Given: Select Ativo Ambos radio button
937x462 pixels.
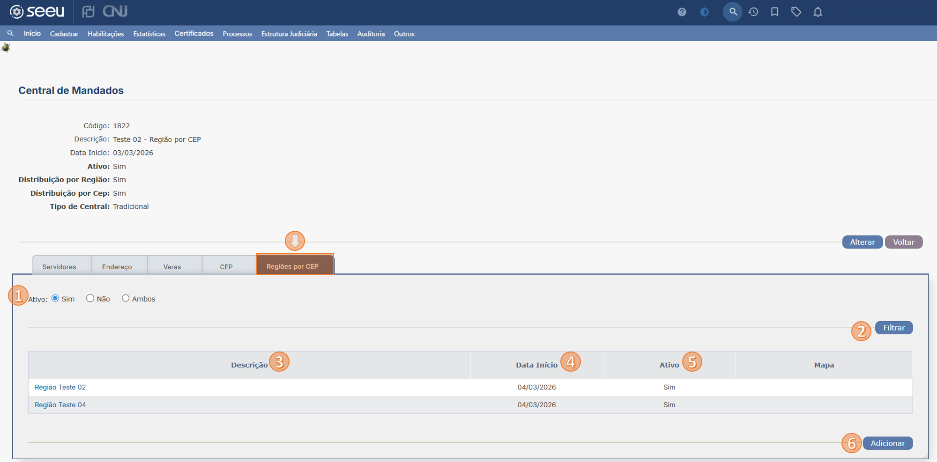Looking at the screenshot, I should point(126,298).
